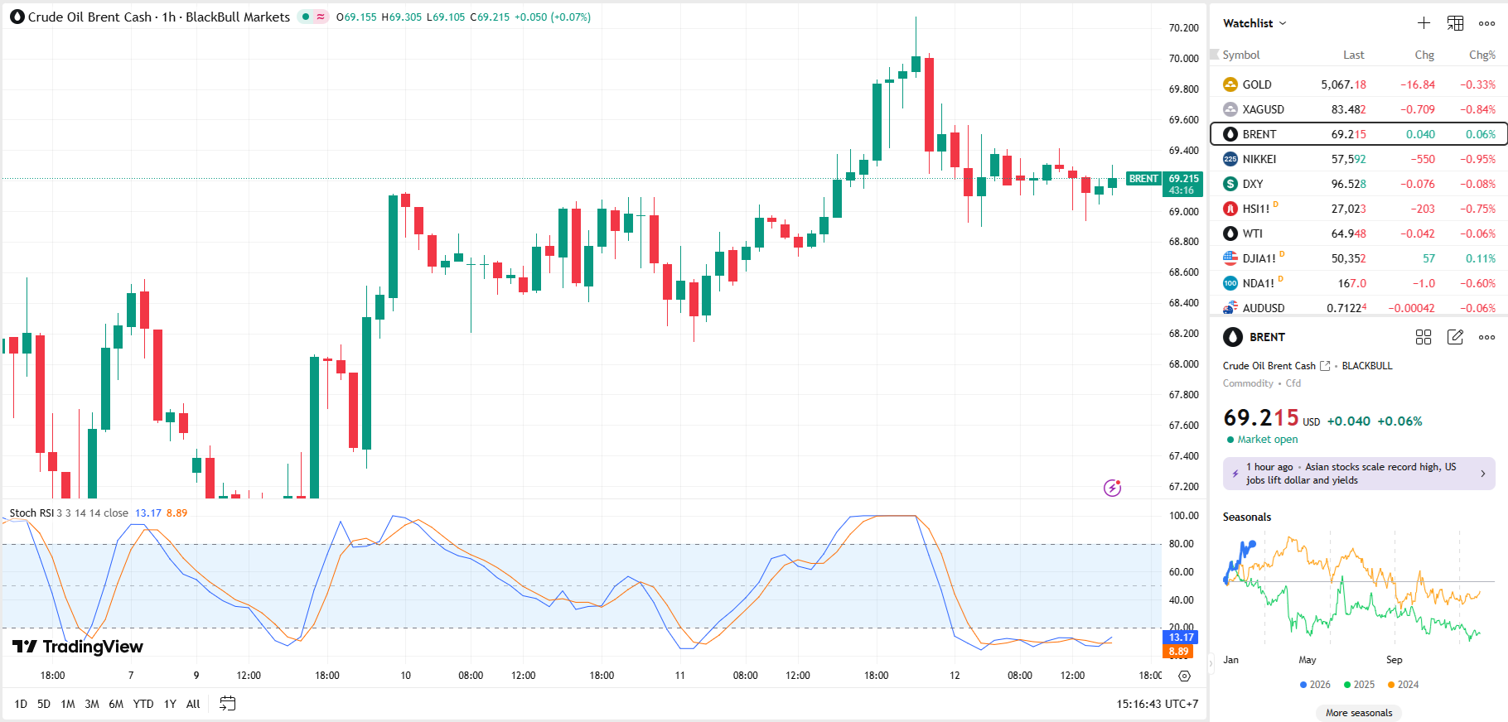Toggle the 2025 seasonals series

(x=1359, y=685)
